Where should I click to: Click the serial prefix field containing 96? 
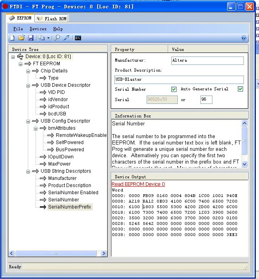[206, 100]
